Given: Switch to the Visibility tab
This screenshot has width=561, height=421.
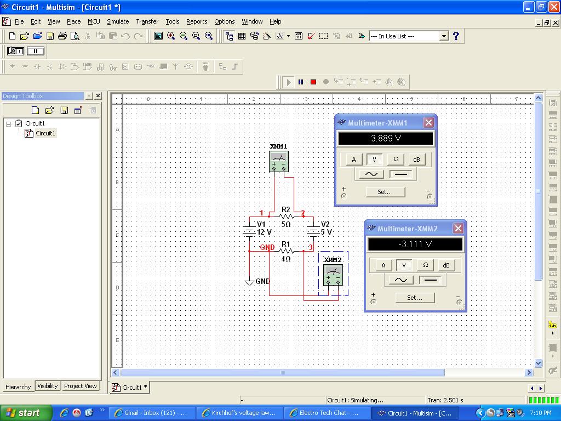Looking at the screenshot, I should (47, 386).
